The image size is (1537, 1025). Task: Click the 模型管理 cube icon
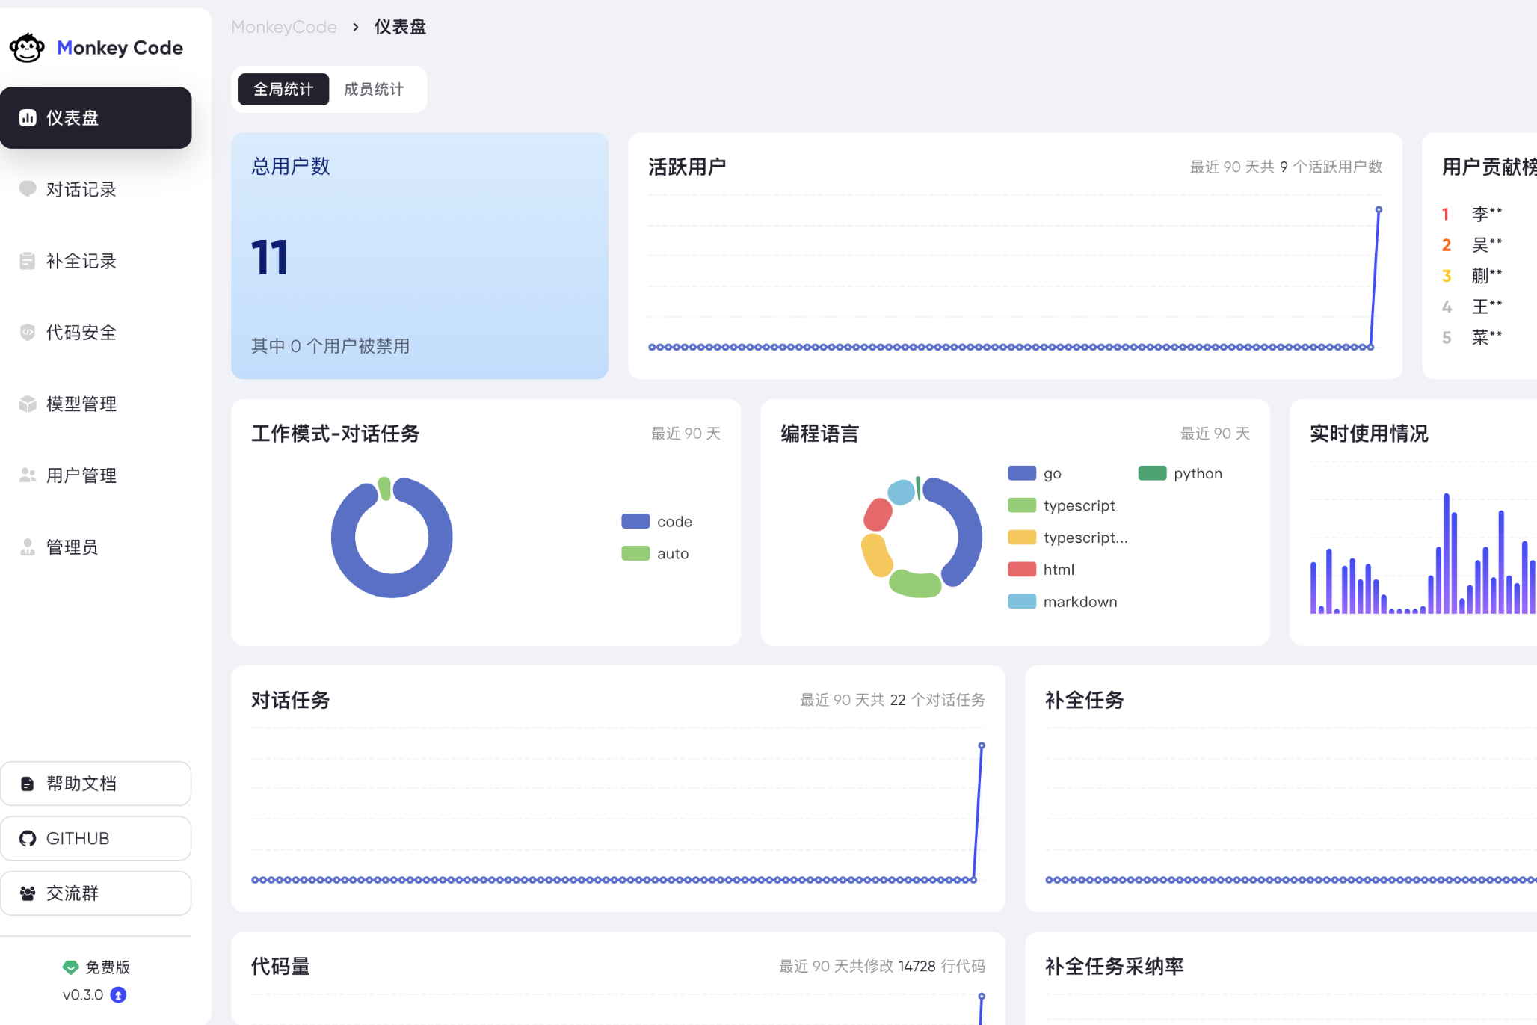point(28,404)
